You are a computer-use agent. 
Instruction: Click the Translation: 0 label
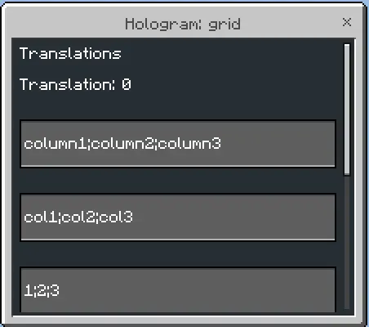(x=75, y=84)
